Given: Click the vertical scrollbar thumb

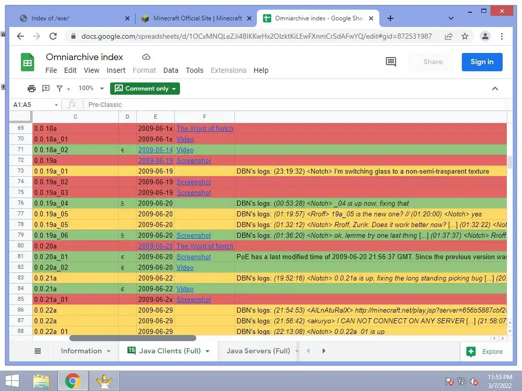Looking at the screenshot, I should pos(510,162).
